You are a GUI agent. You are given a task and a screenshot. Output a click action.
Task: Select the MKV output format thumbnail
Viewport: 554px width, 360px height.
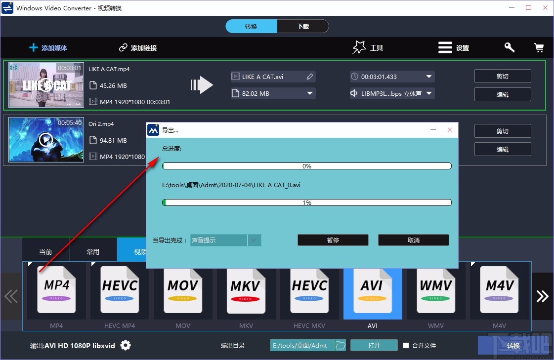pos(246,291)
